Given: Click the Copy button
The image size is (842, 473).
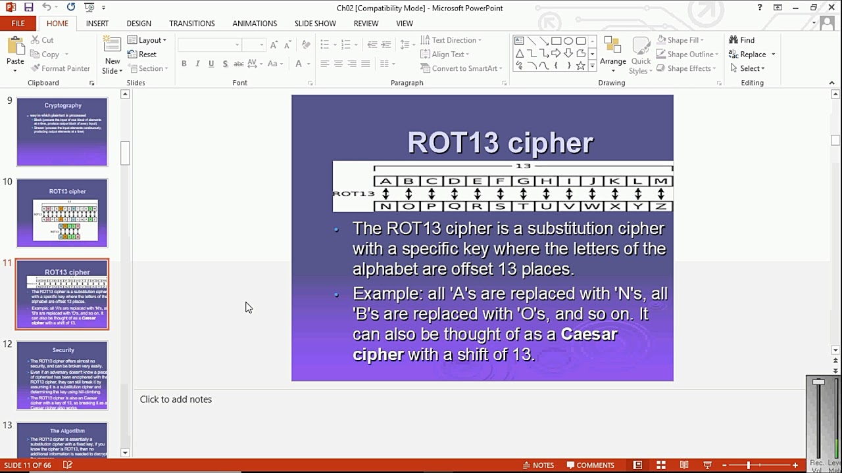Looking at the screenshot, I should 45,55.
